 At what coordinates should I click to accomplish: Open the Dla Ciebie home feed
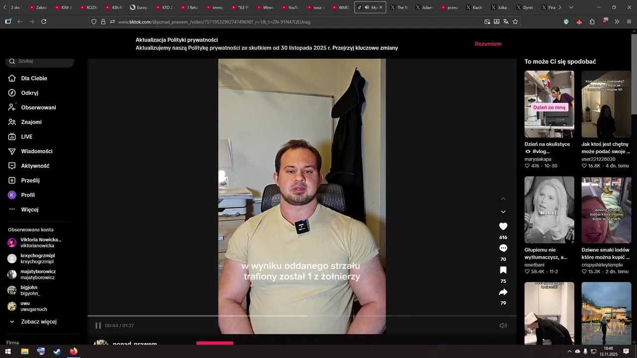pyautogui.click(x=28, y=78)
